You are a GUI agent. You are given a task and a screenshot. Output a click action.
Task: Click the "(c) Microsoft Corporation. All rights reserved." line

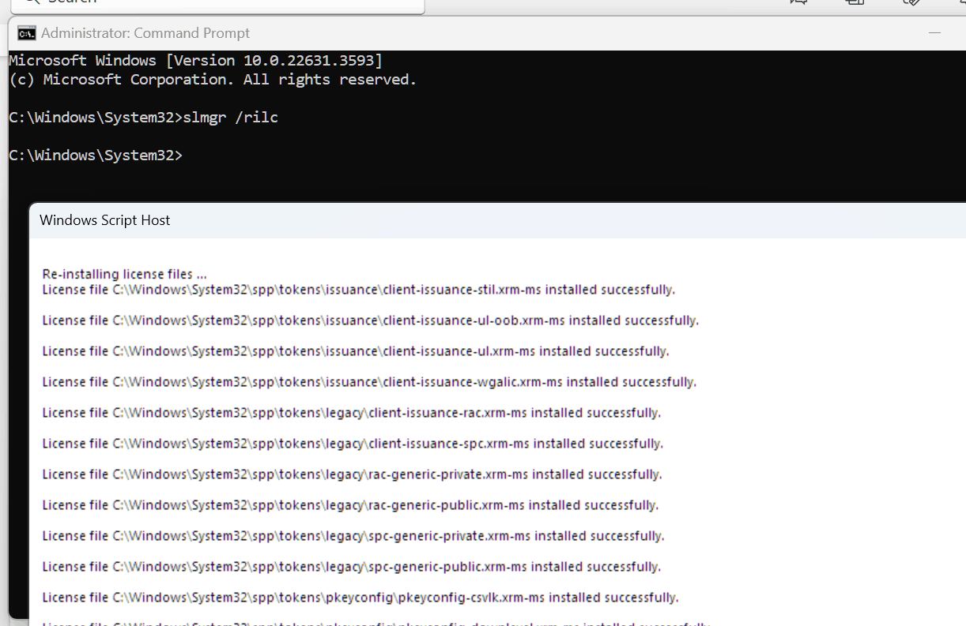coord(213,80)
